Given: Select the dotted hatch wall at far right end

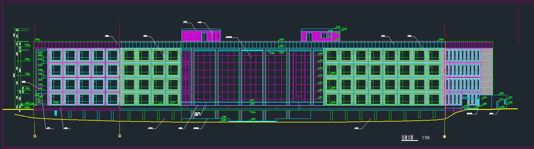Looking at the screenshot, I should [487, 75].
